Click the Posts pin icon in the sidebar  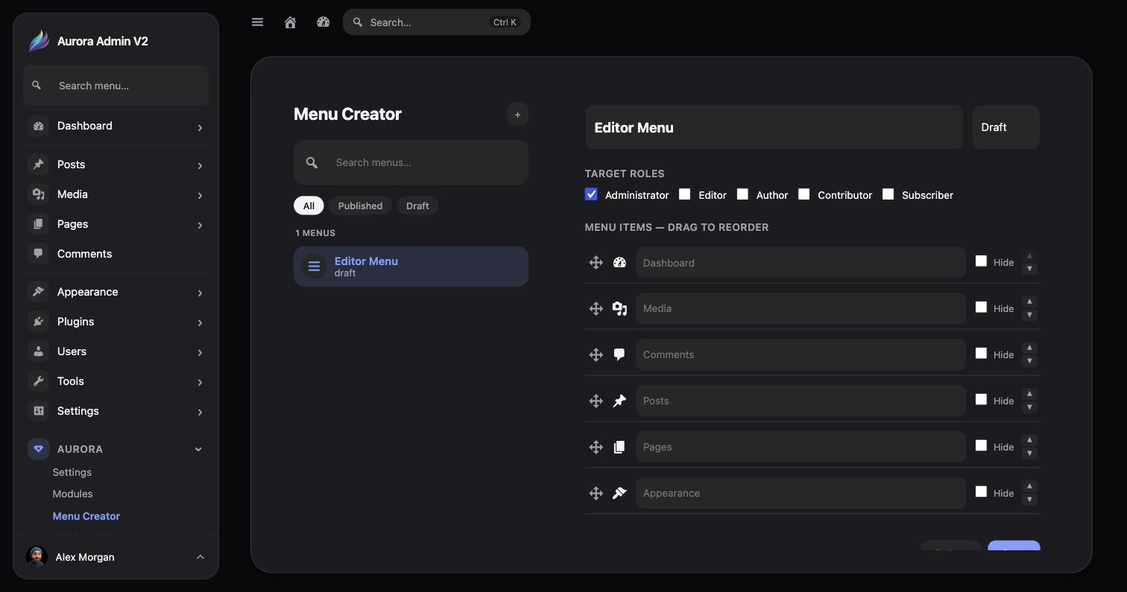(x=39, y=165)
